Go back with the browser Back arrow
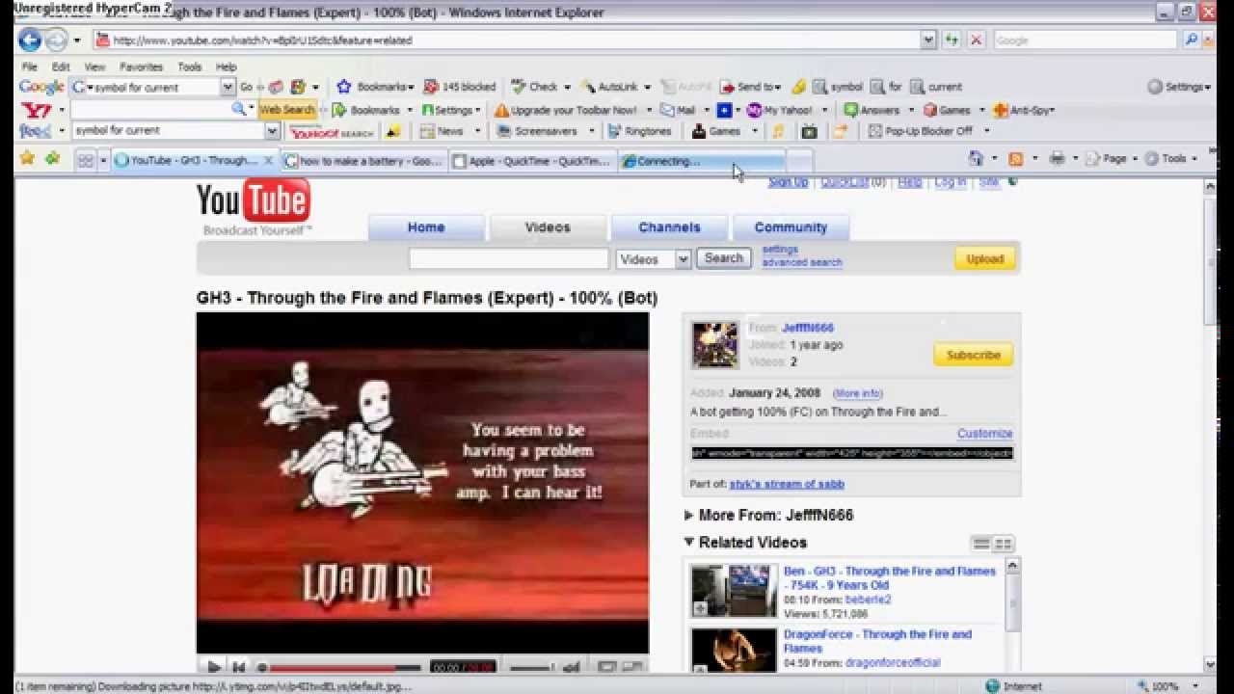The image size is (1234, 694). 30,40
